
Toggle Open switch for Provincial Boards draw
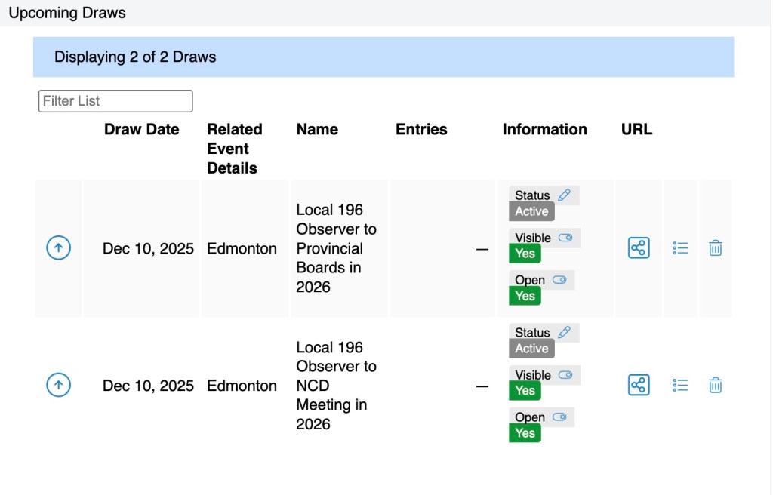(x=559, y=280)
